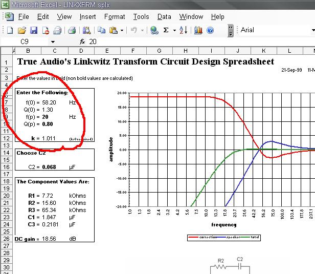Select the f(p) value 20 cell
Viewport: 315px width, 274px height.
pyautogui.click(x=45, y=117)
